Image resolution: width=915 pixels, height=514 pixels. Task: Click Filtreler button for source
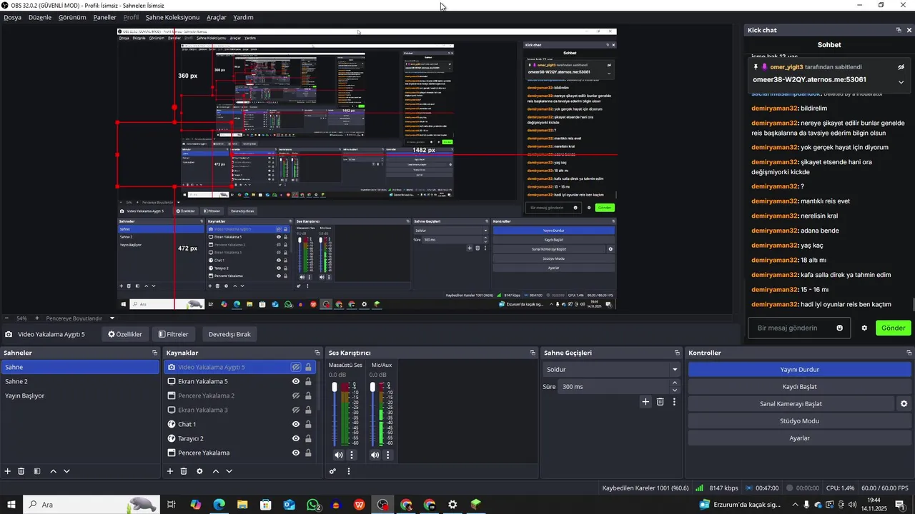point(173,334)
